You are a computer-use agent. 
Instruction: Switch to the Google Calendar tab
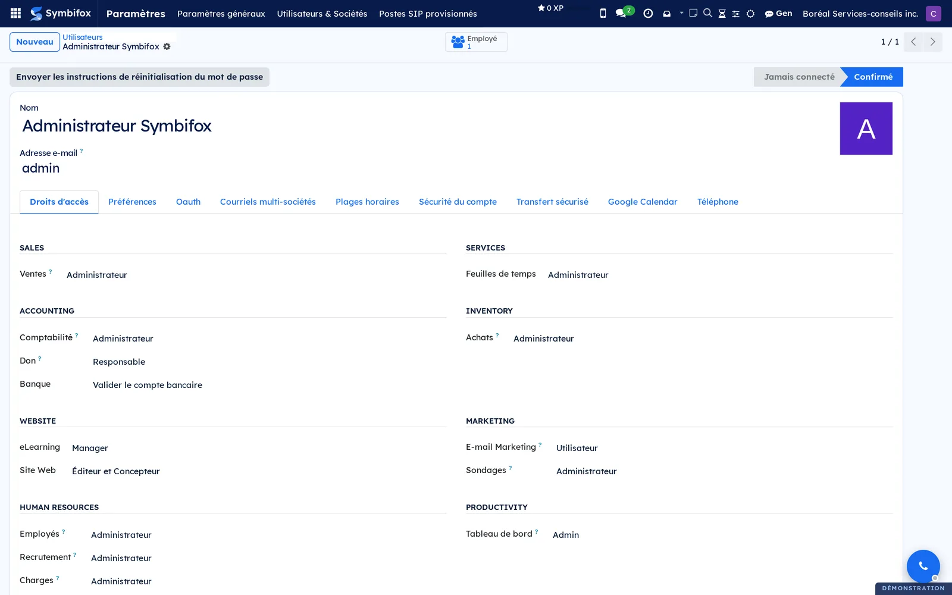coord(643,202)
